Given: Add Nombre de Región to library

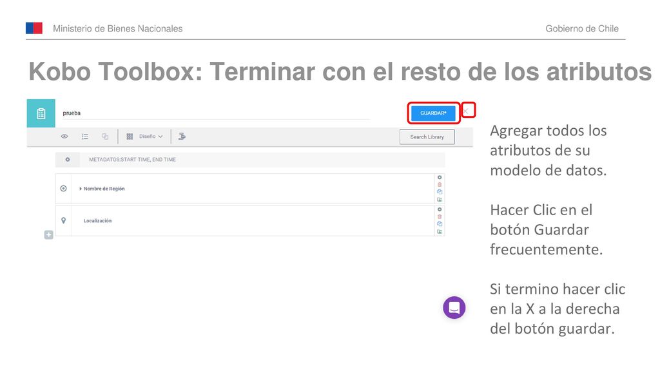Looking at the screenshot, I should [x=440, y=200].
